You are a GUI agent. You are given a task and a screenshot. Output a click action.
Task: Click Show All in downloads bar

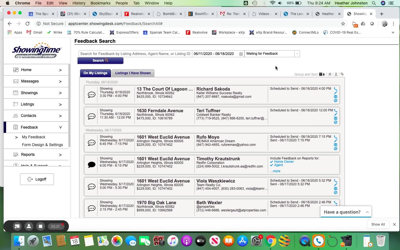378,224
